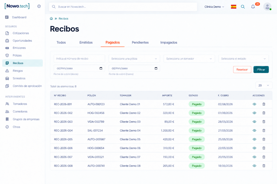View receipt REC-2026-004 with eye icon
The image size is (277, 184).
[x=254, y=130]
